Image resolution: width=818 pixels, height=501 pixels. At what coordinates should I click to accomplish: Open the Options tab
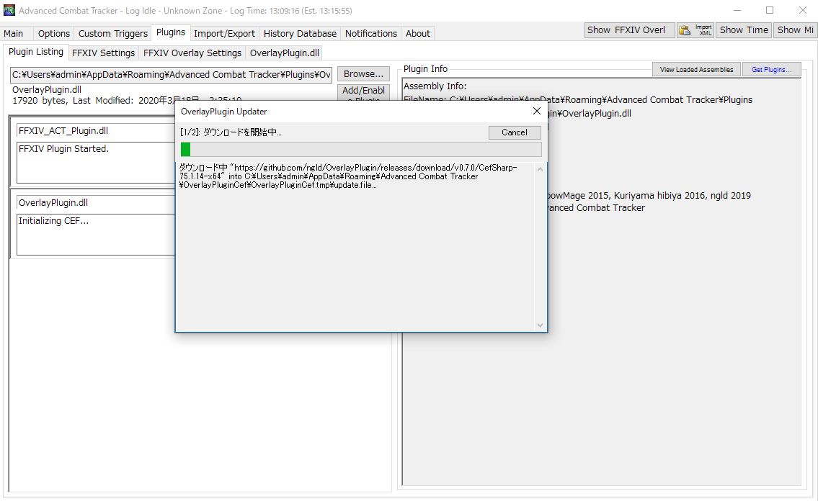pos(54,33)
